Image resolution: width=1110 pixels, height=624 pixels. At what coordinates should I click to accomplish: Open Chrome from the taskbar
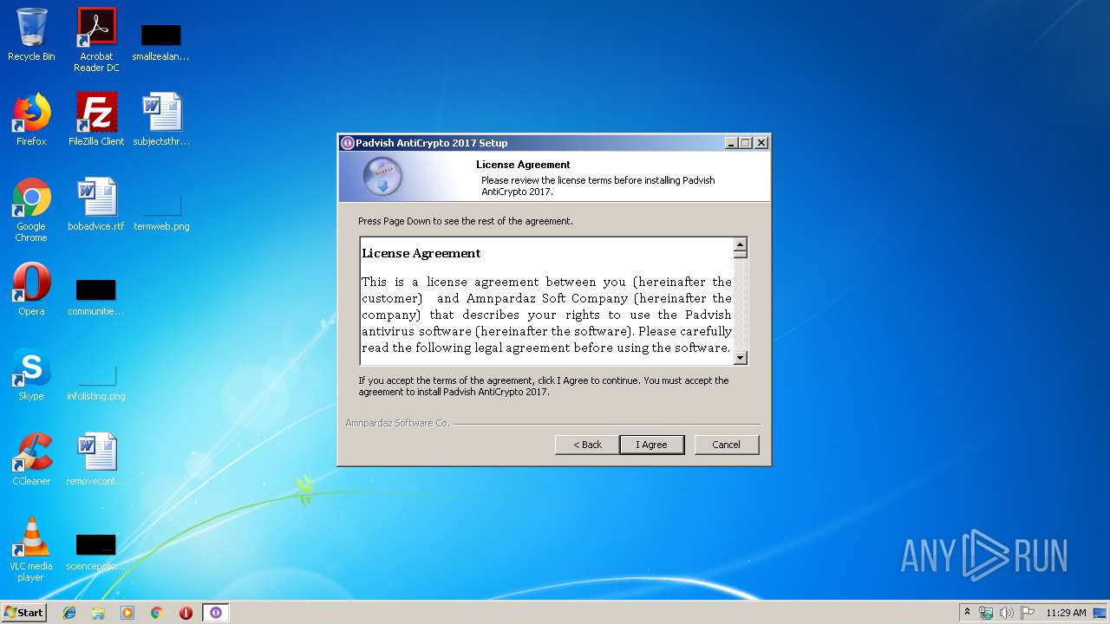pos(157,613)
